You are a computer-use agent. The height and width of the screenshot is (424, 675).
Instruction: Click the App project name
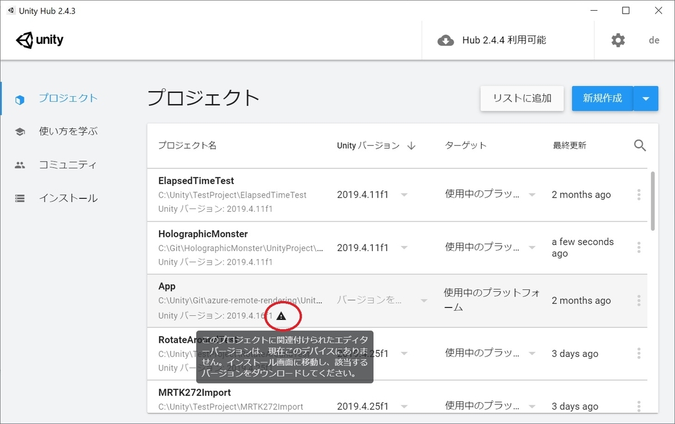(x=167, y=286)
